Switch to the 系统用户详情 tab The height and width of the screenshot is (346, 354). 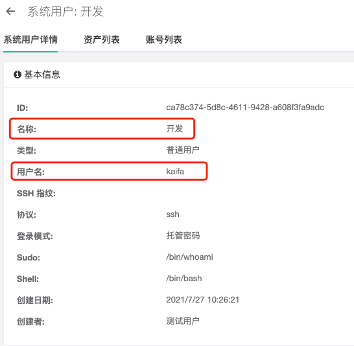[30, 40]
